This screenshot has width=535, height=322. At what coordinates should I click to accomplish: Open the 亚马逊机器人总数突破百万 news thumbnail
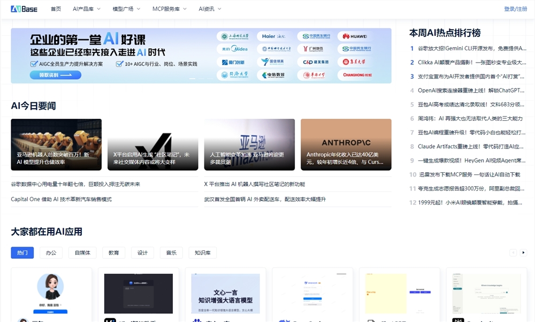(56, 143)
